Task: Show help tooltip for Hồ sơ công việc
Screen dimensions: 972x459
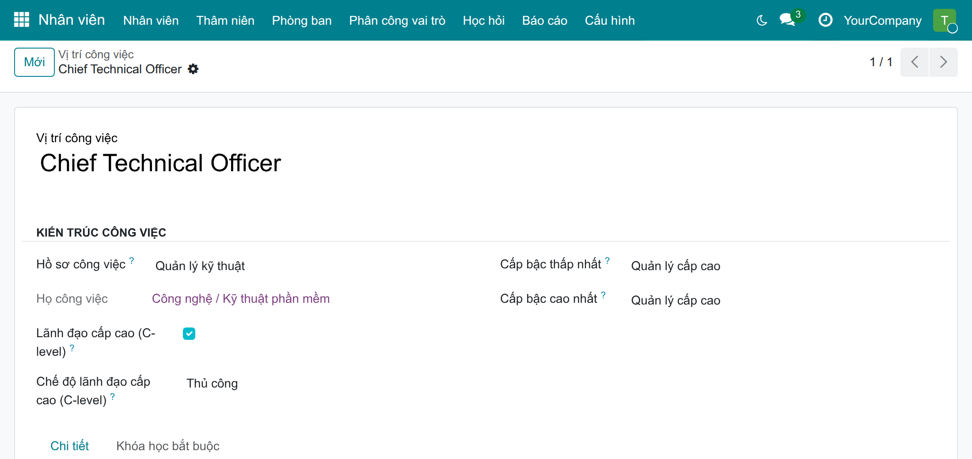Action: coord(132,260)
